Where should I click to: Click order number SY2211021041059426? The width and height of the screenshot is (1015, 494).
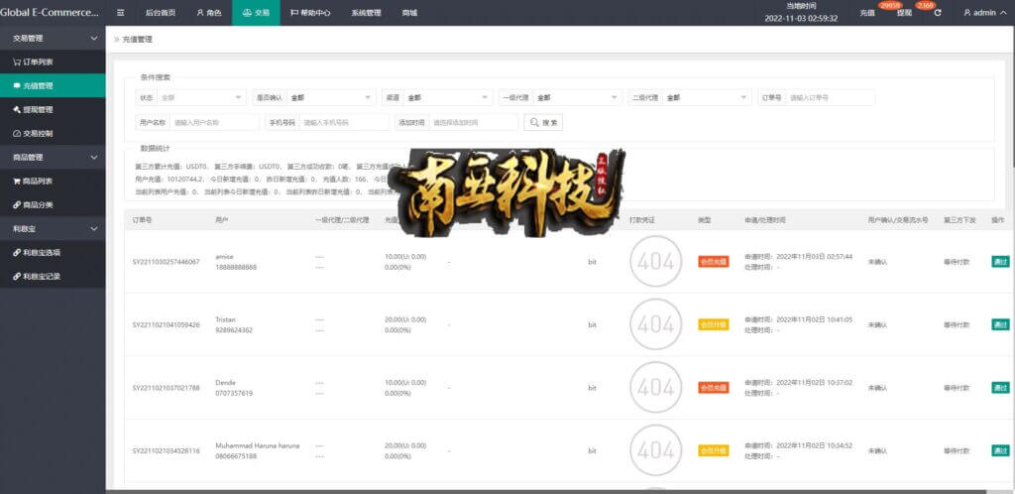click(166, 325)
